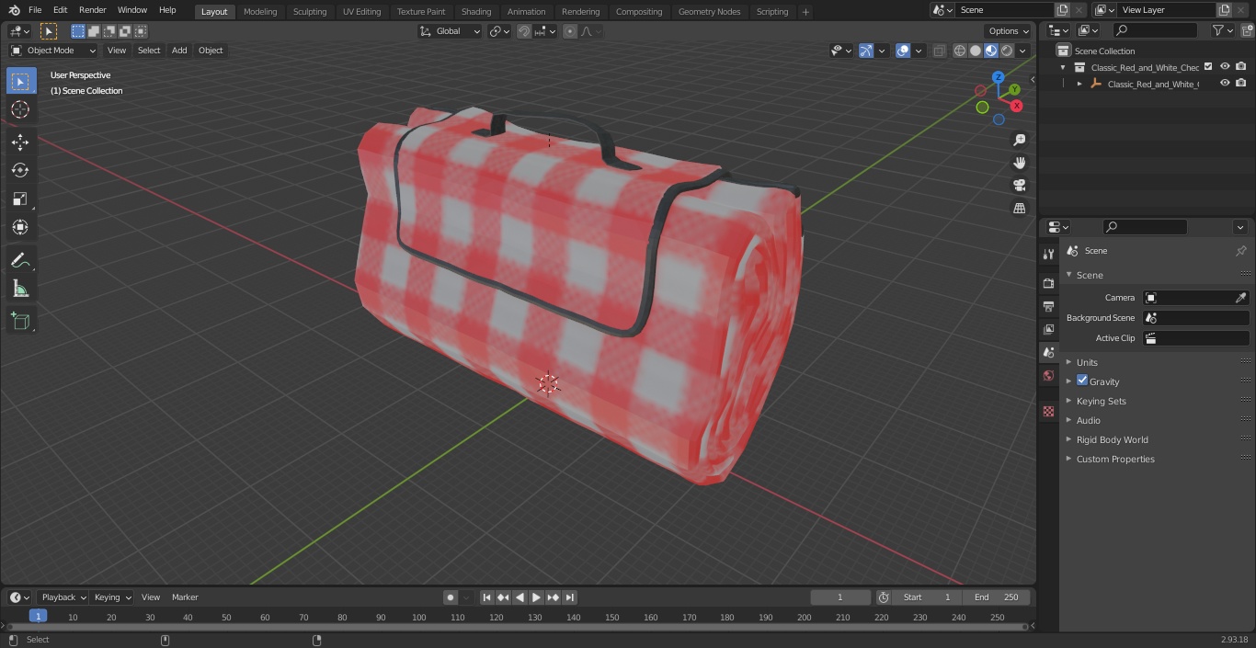This screenshot has height=648, width=1256.
Task: Hide the Classic_Red_and_White_Chec collection in viewport
Action: point(1225,67)
